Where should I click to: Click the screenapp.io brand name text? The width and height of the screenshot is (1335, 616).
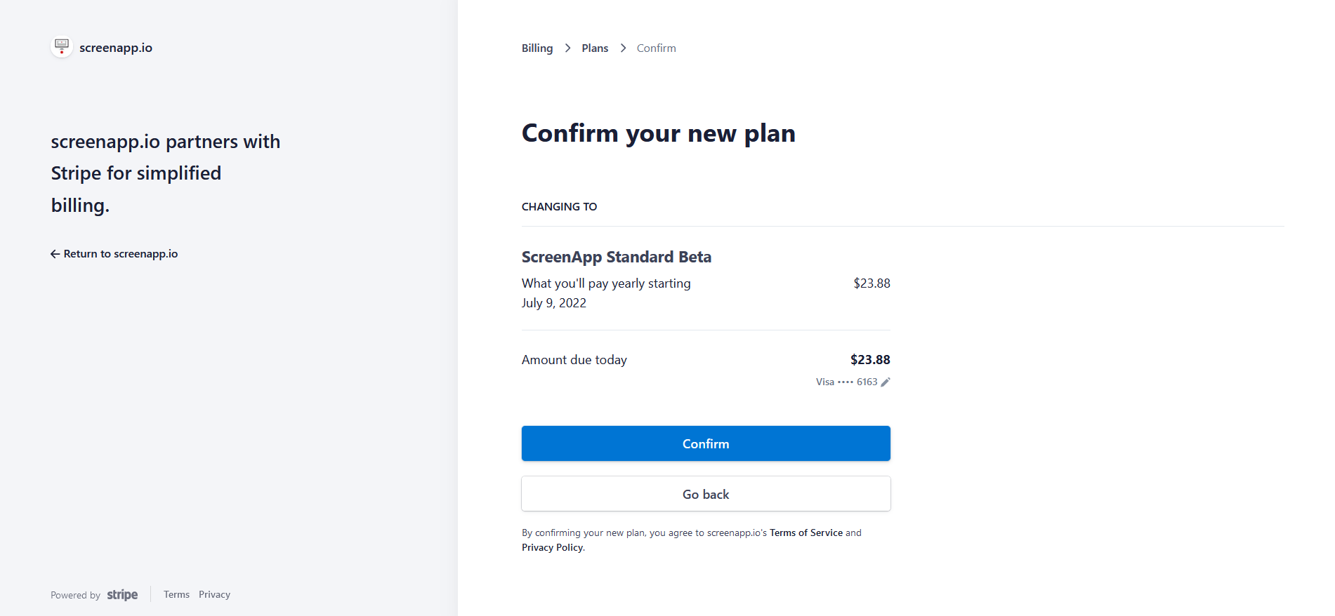116,48
